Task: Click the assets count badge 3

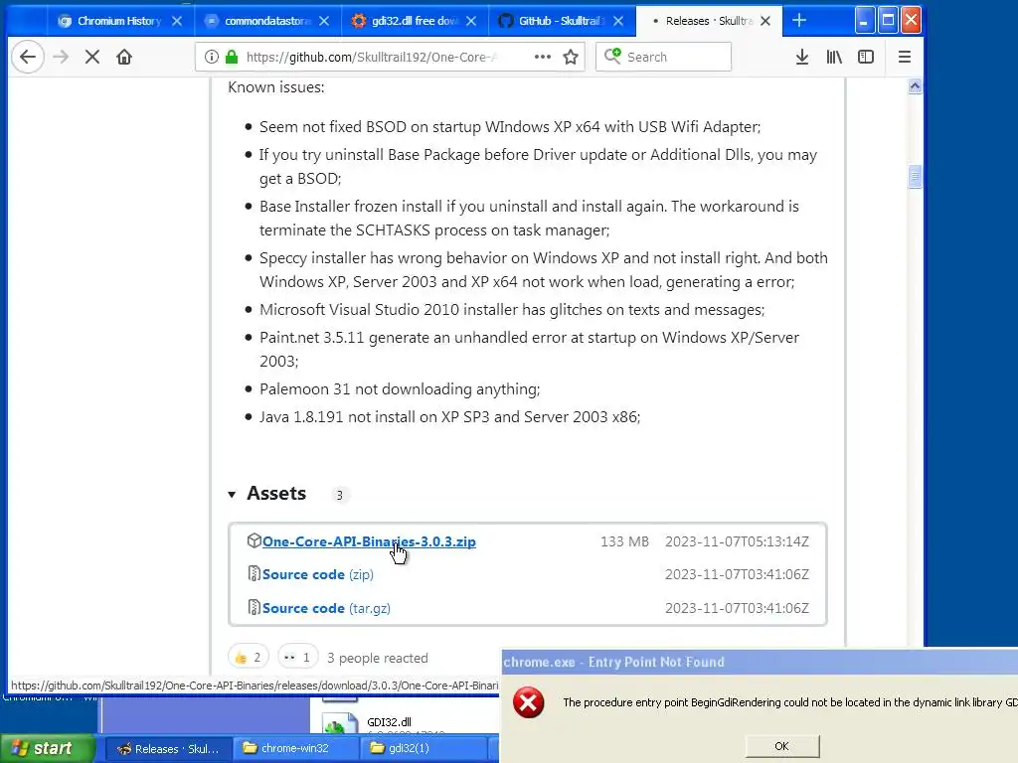Action: point(339,495)
